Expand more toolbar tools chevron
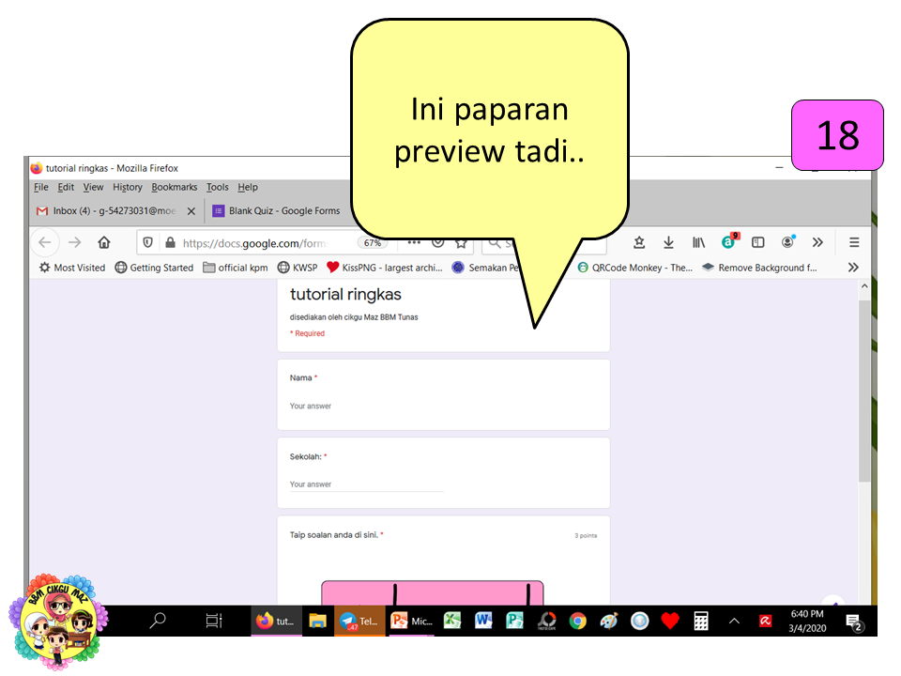The image size is (901, 676). point(817,242)
